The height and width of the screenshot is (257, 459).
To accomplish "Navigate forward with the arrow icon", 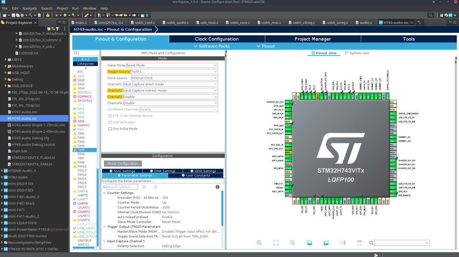I will tap(134, 15).
